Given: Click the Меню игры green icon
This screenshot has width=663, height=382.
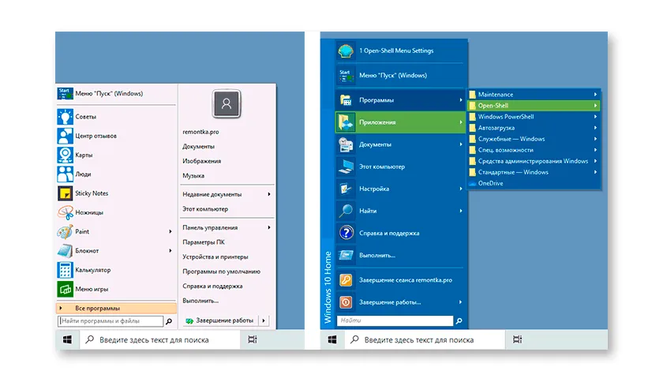Looking at the screenshot, I should point(65,290).
